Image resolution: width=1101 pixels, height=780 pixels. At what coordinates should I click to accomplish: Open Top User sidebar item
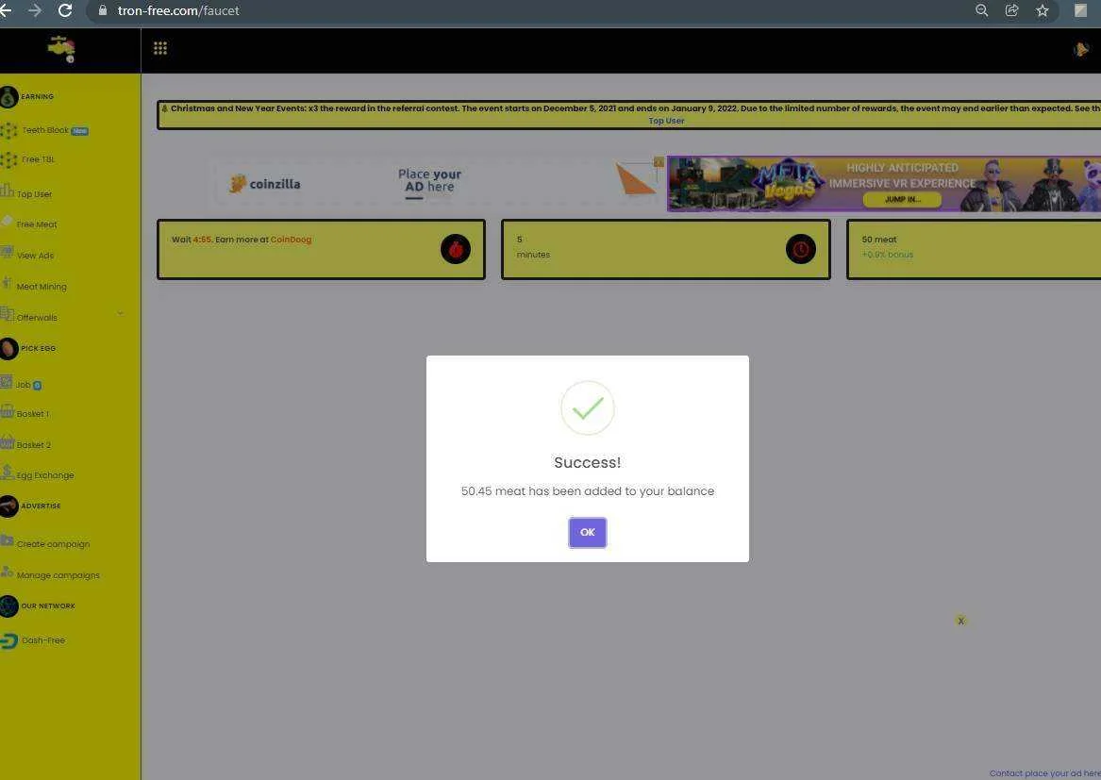pyautogui.click(x=34, y=194)
